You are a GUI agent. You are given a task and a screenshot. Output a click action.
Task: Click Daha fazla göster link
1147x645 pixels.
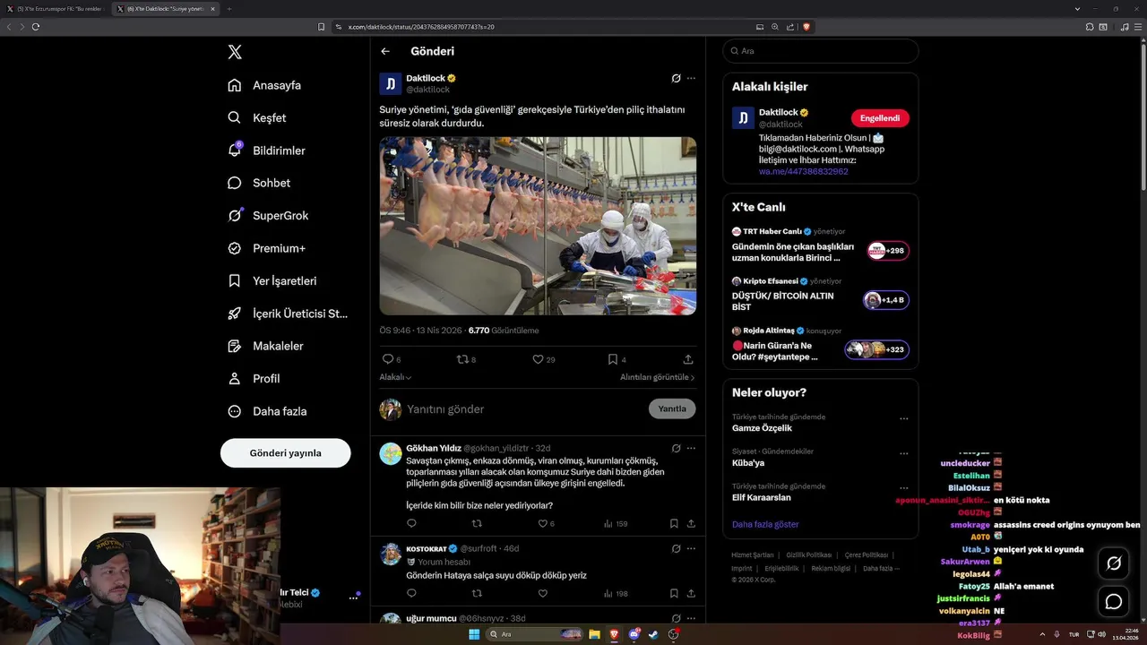pos(765,524)
